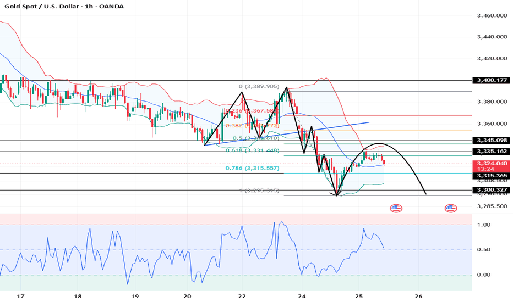Click date label 20 on the time axis
This screenshot has height=302, width=513.
pyautogui.click(x=187, y=297)
